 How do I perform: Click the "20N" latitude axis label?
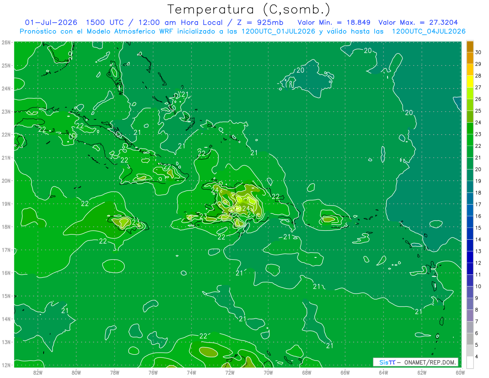click(6, 181)
